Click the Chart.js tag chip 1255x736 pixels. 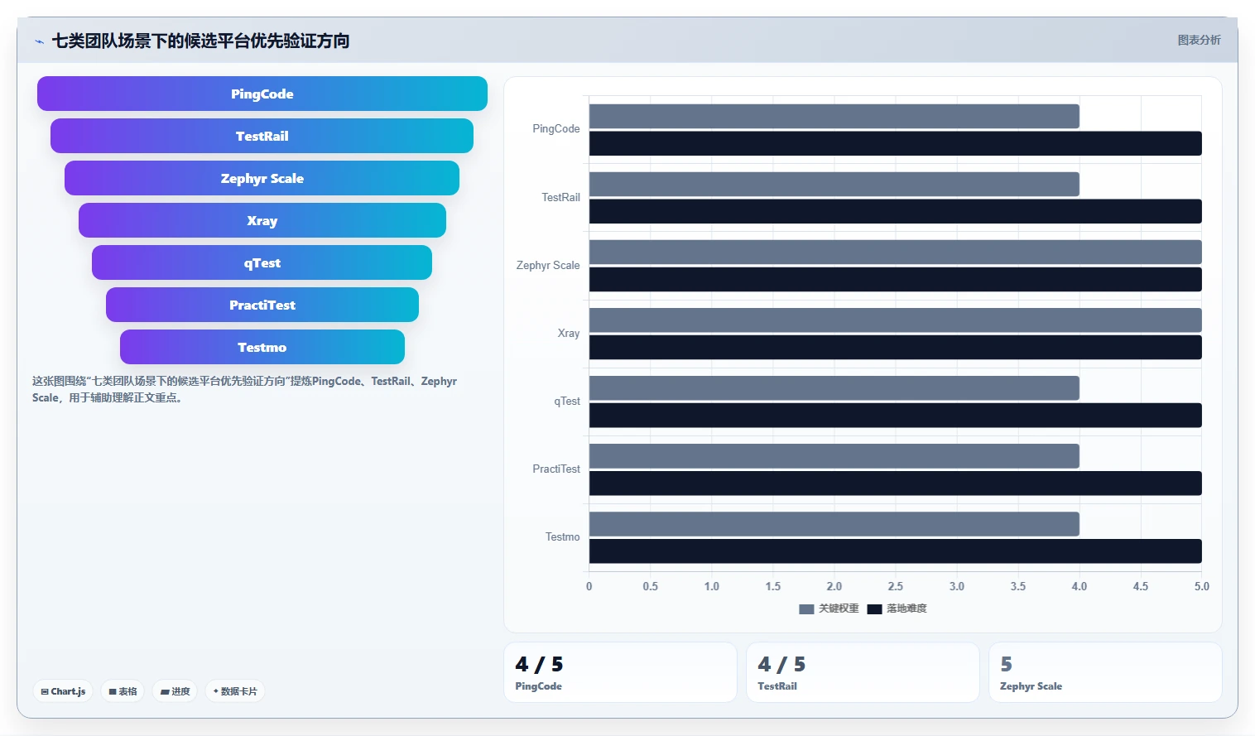[x=63, y=691]
